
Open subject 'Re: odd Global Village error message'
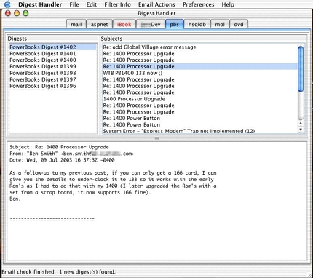199,47
